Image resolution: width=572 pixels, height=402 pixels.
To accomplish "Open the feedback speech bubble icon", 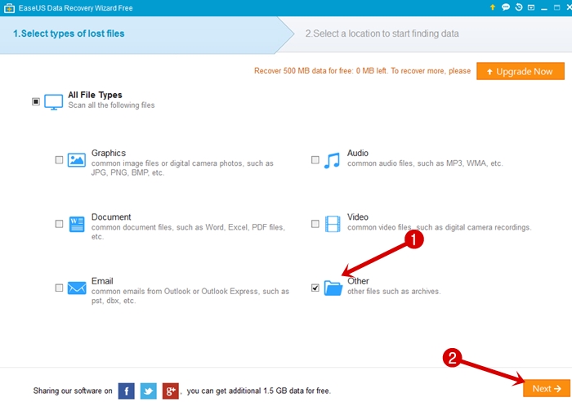I will coord(506,7).
